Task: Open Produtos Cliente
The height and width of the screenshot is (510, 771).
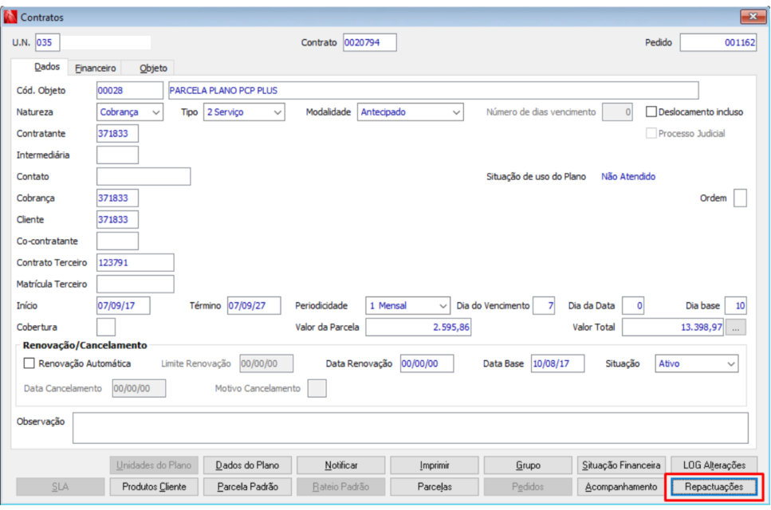Action: tap(154, 486)
